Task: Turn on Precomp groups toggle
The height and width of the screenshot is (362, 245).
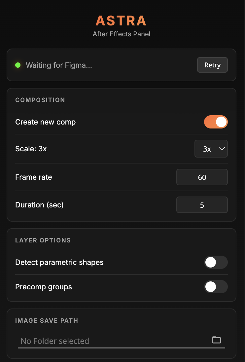Action: [216, 287]
